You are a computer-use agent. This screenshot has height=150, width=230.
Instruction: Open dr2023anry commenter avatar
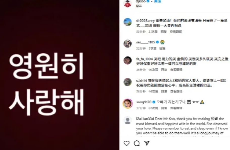(x=128, y=22)
